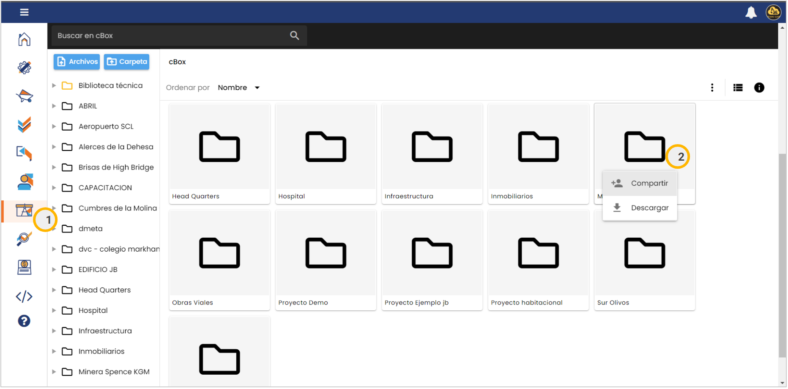Expand Biblioteca técnica tree node
788x389 pixels.
54,85
